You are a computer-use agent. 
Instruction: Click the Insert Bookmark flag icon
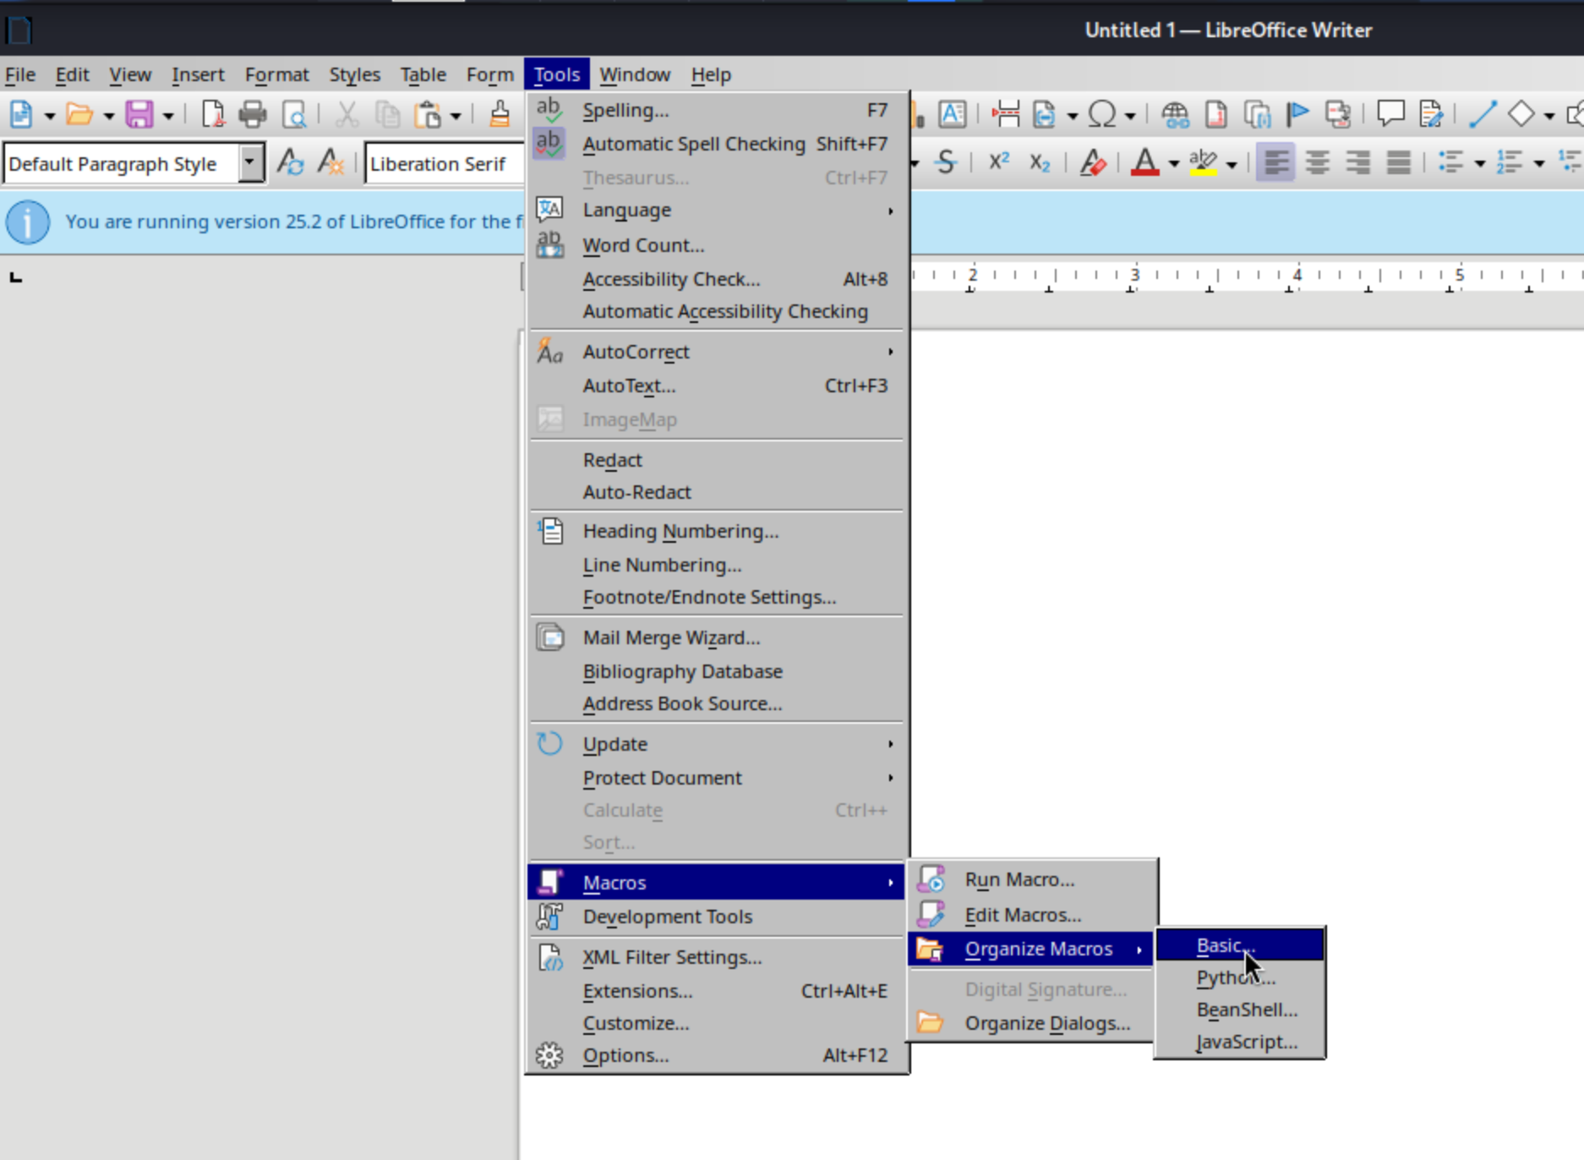(x=1297, y=114)
